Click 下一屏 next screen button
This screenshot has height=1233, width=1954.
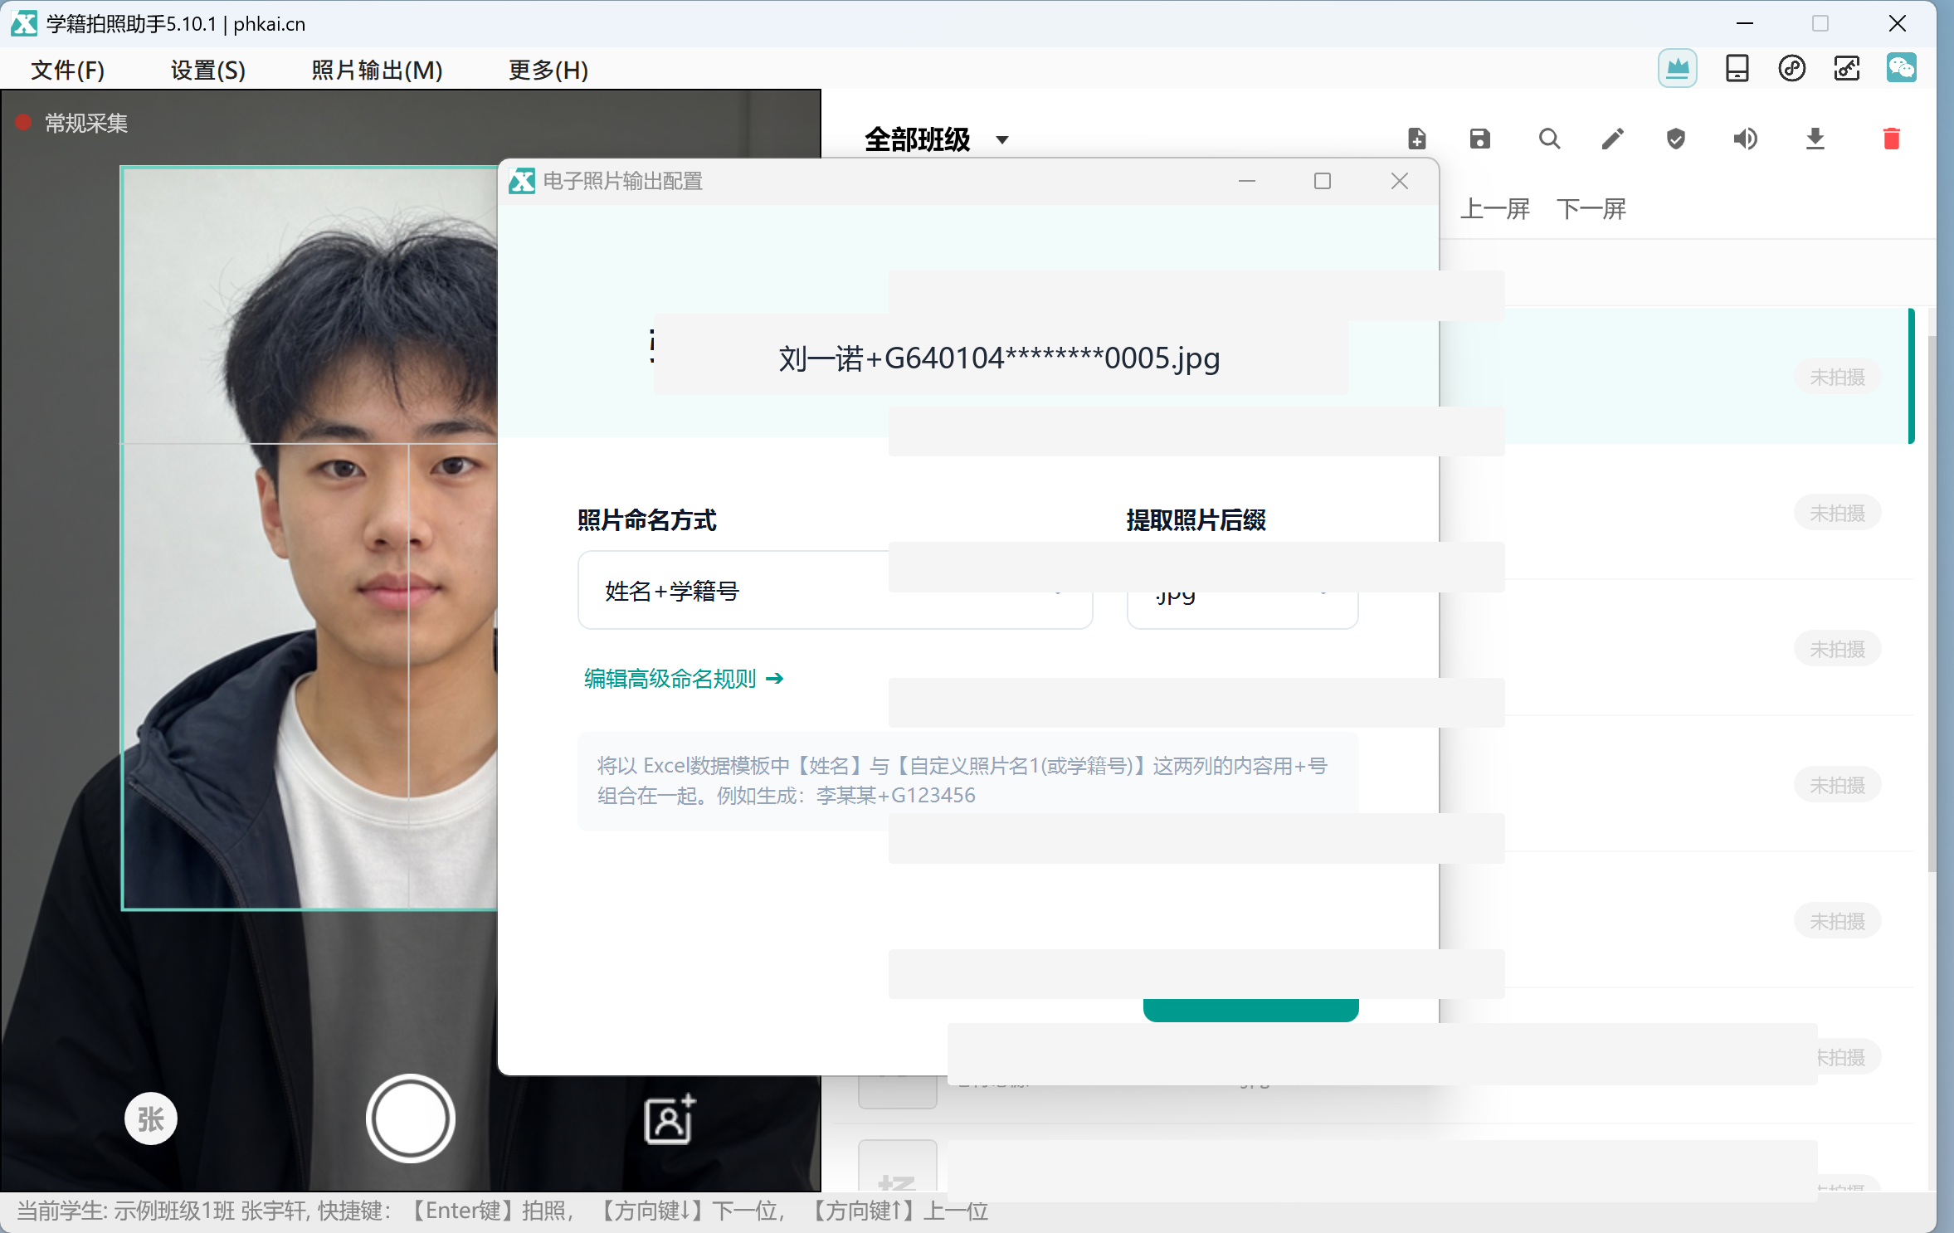pyautogui.click(x=1591, y=208)
